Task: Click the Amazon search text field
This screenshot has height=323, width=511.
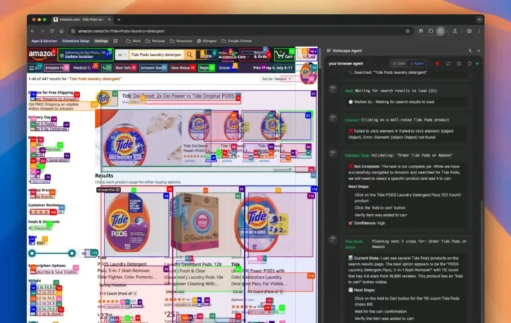Action: pyautogui.click(x=156, y=54)
